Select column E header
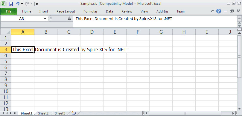This screenshot has width=242, height=116. 115,32
